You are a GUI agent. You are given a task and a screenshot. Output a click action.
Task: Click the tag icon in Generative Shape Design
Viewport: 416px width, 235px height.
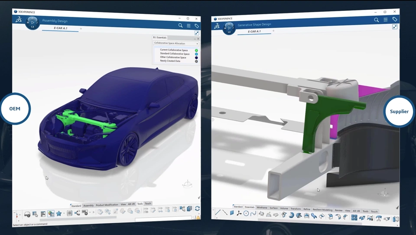[x=394, y=19]
